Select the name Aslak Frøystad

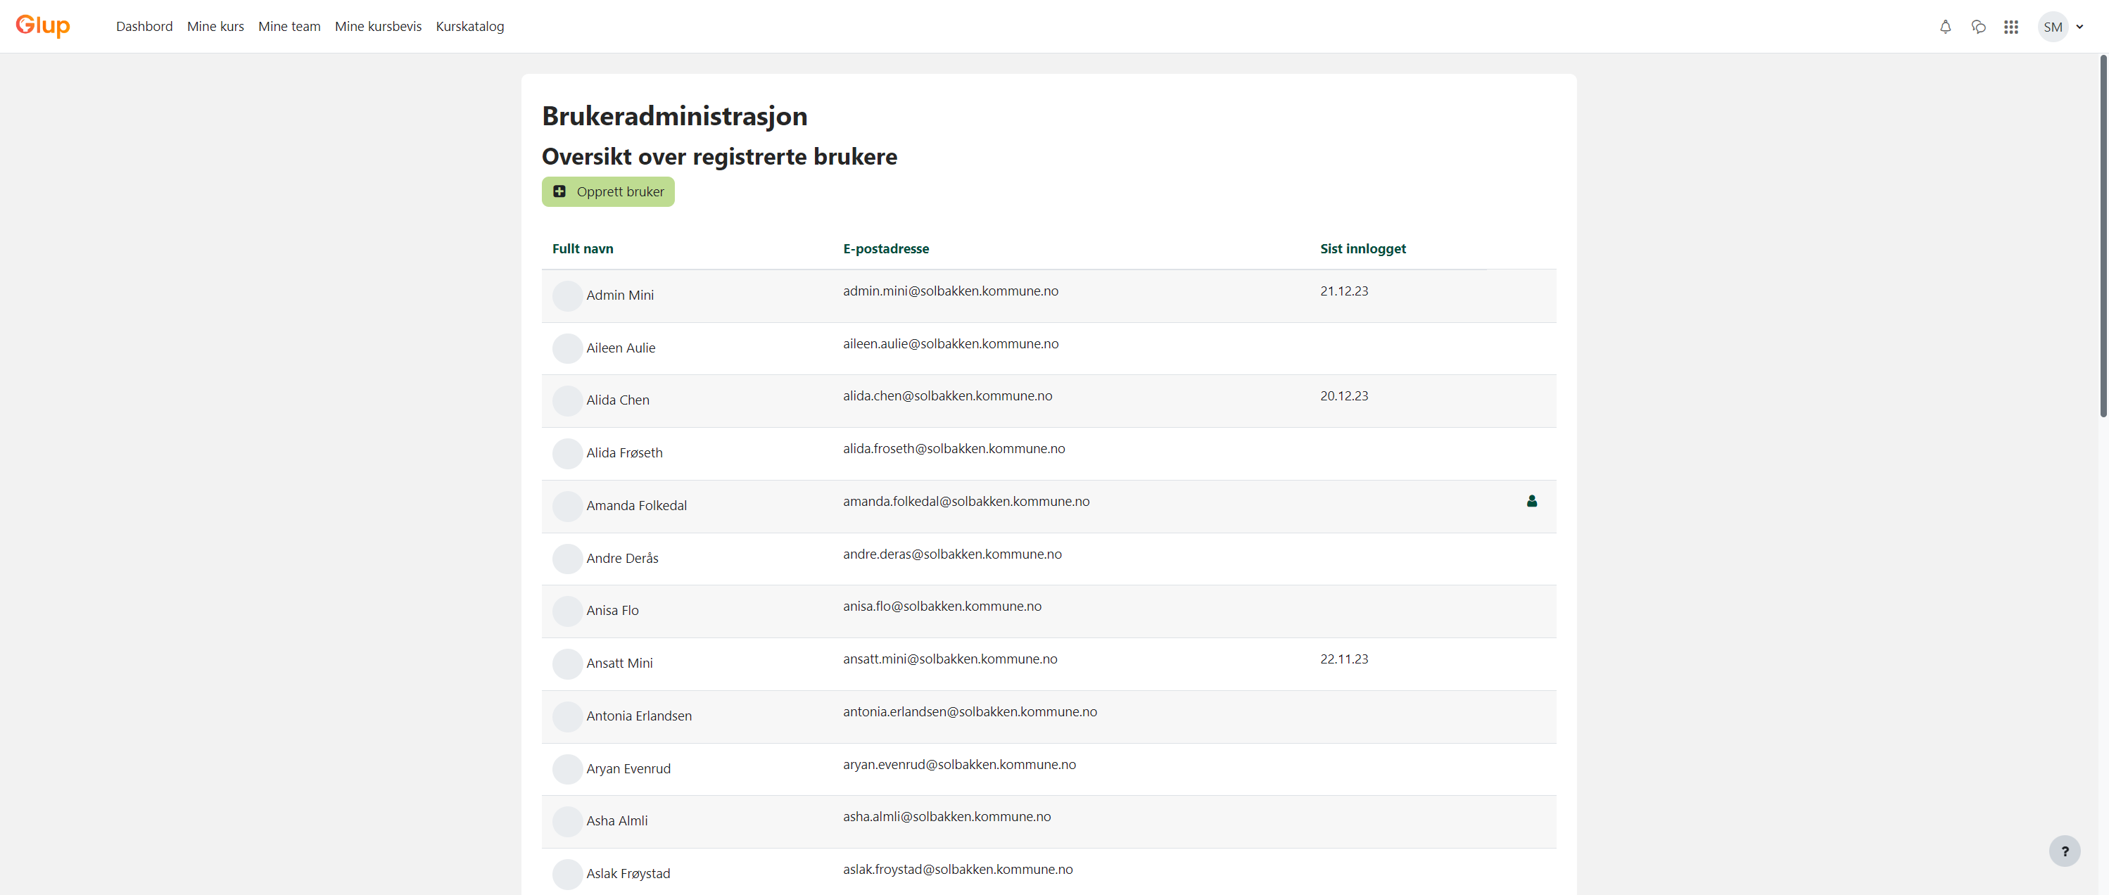[x=628, y=874]
